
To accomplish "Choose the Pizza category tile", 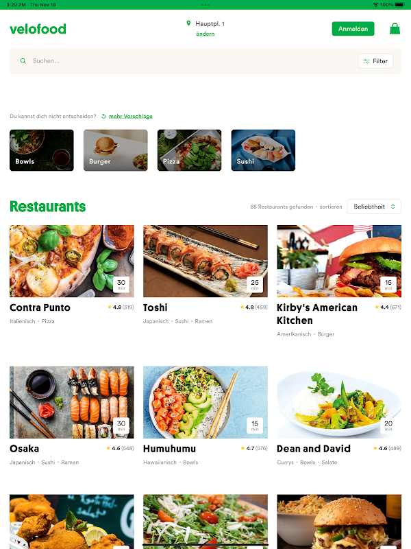I will click(x=190, y=150).
